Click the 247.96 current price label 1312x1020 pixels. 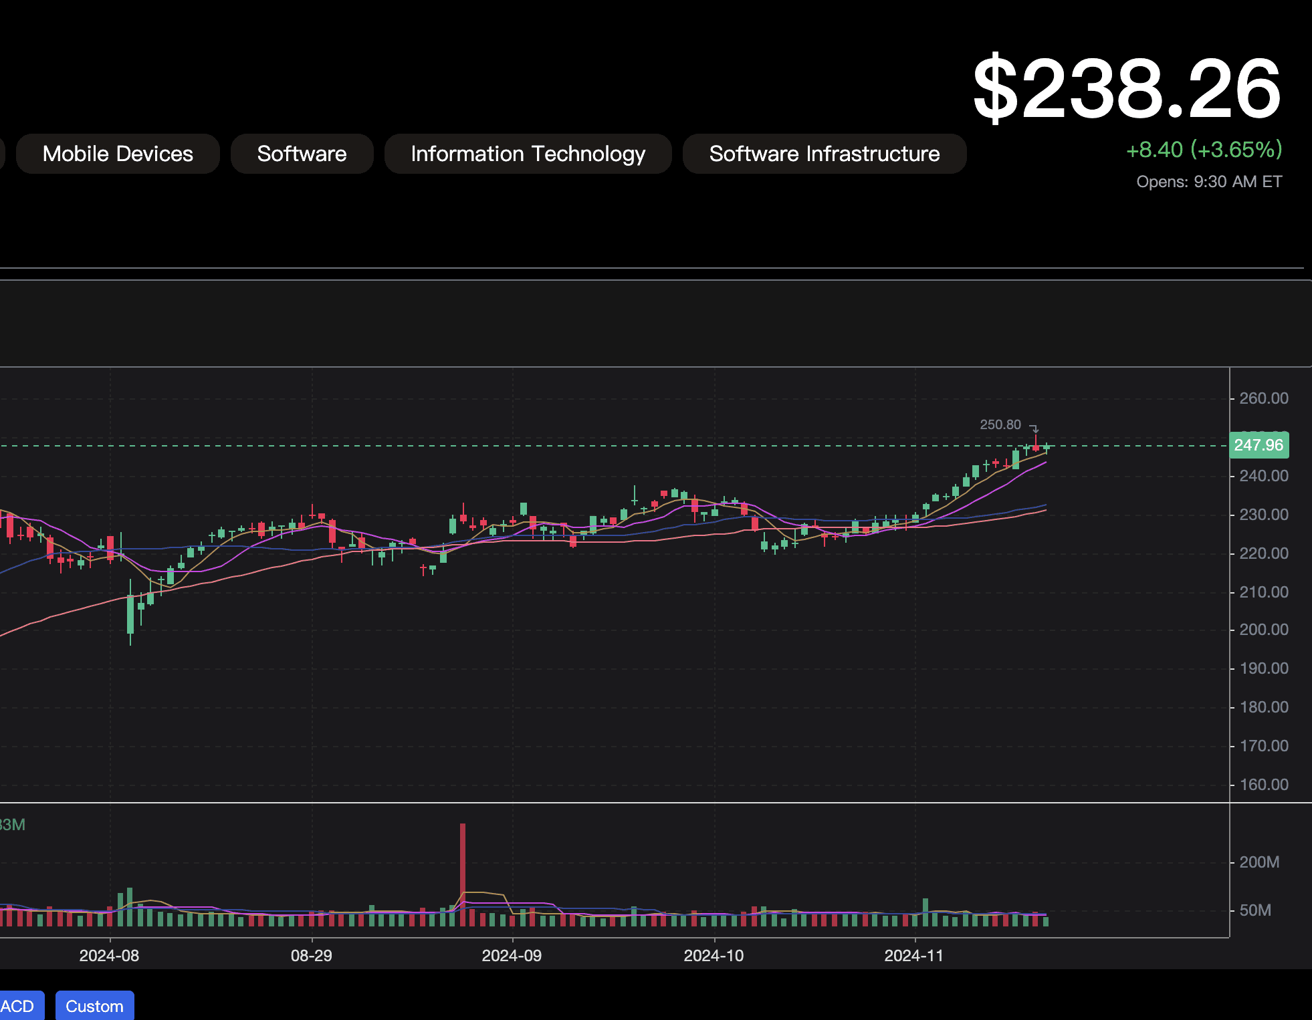pos(1259,445)
